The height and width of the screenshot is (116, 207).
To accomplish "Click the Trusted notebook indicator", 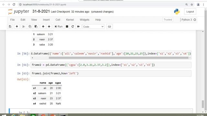I will [168, 20].
